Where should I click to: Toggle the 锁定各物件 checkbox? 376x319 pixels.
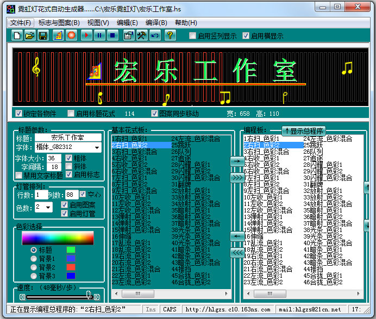tap(19, 114)
